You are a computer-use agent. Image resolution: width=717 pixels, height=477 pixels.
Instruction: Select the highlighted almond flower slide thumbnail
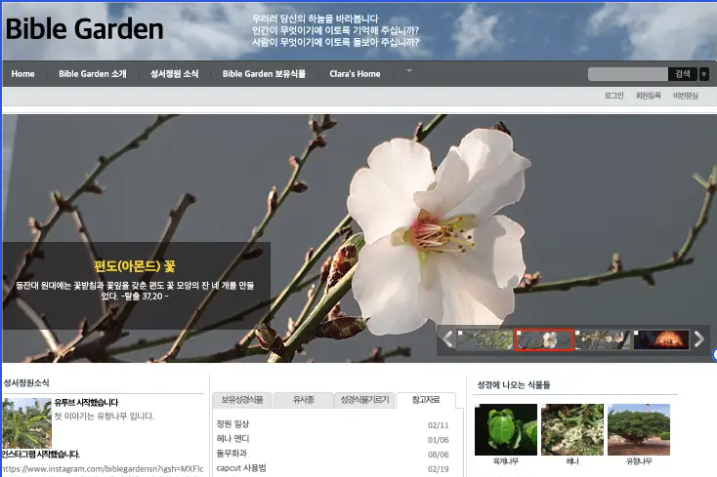pos(544,339)
